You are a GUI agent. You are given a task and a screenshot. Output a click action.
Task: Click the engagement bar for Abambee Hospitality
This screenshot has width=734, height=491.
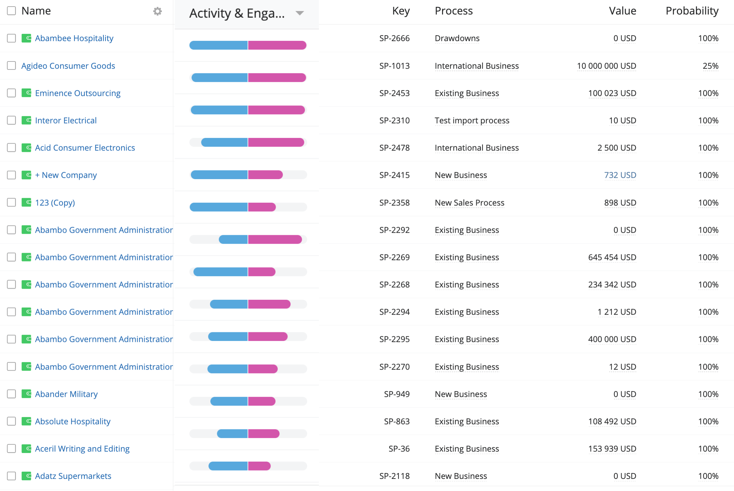click(x=248, y=45)
